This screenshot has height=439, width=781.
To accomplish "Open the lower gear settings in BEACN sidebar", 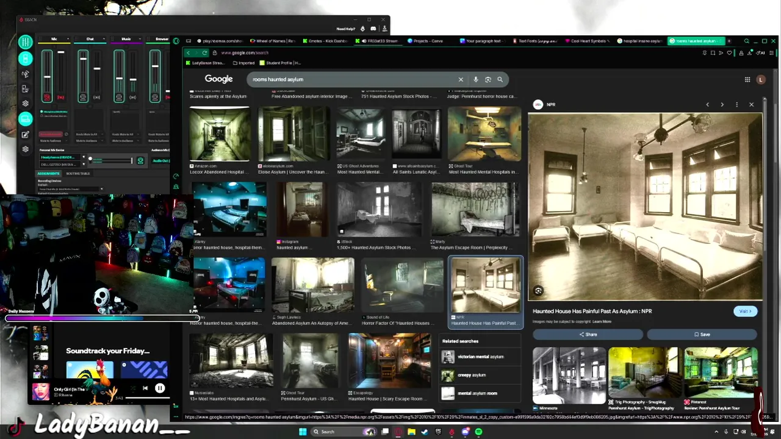I will coord(25,149).
